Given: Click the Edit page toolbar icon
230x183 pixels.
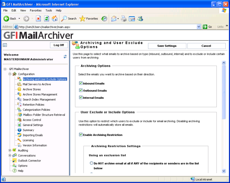Looking at the screenshot, I should point(132,19).
